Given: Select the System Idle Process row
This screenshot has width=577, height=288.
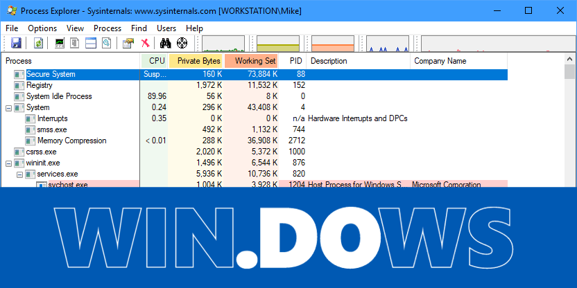Looking at the screenshot, I should point(255,97).
